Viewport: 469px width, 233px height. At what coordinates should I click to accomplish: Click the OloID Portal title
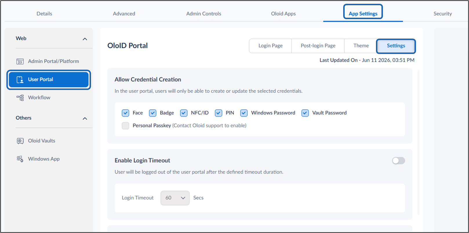pos(128,46)
